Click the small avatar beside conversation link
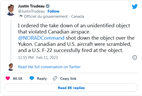The image size is (142, 96). (x=11, y=67)
